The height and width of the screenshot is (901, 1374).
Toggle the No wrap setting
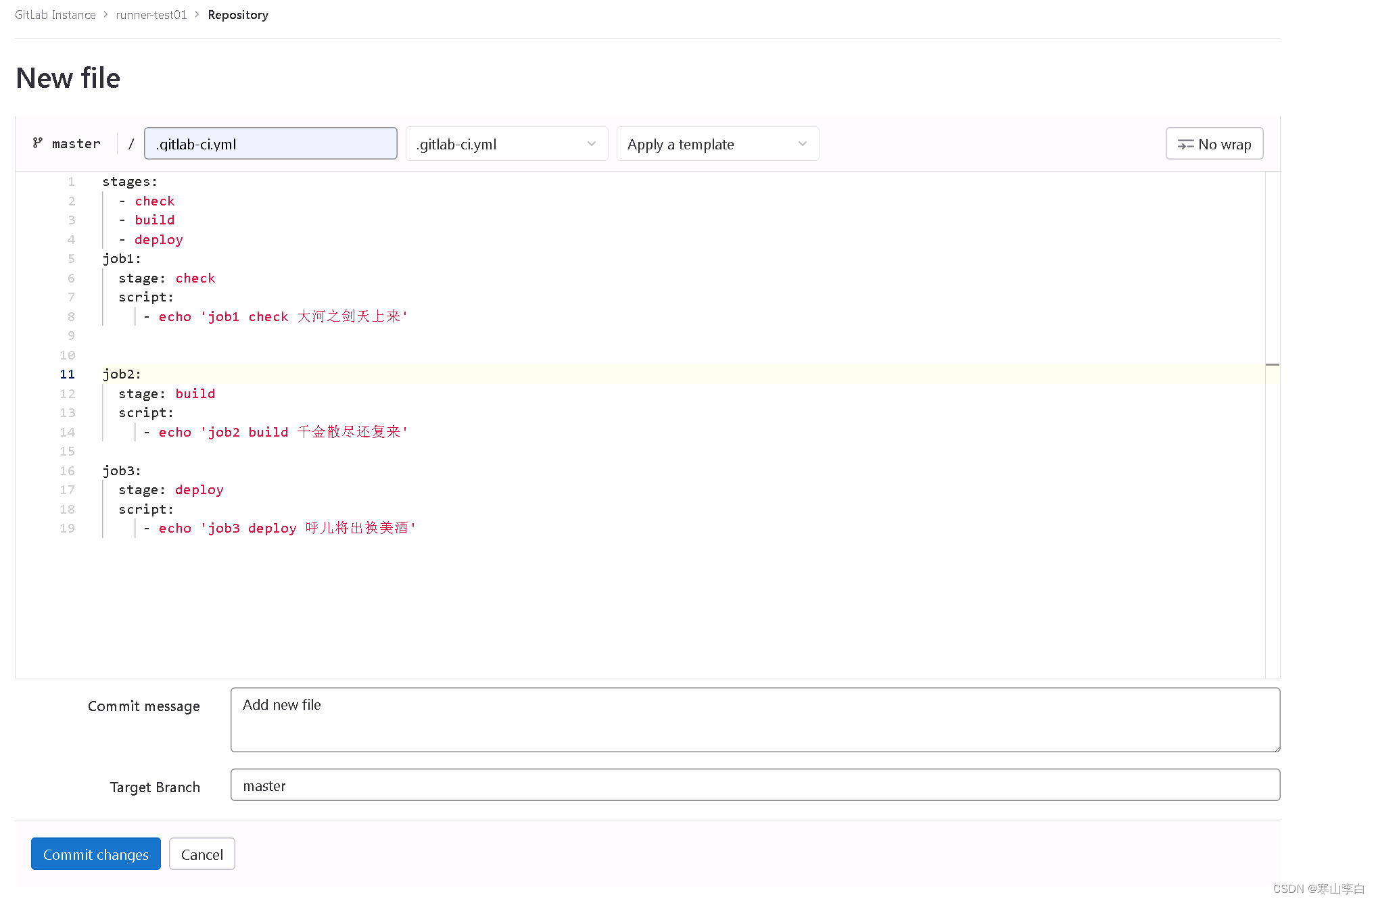coord(1214,143)
